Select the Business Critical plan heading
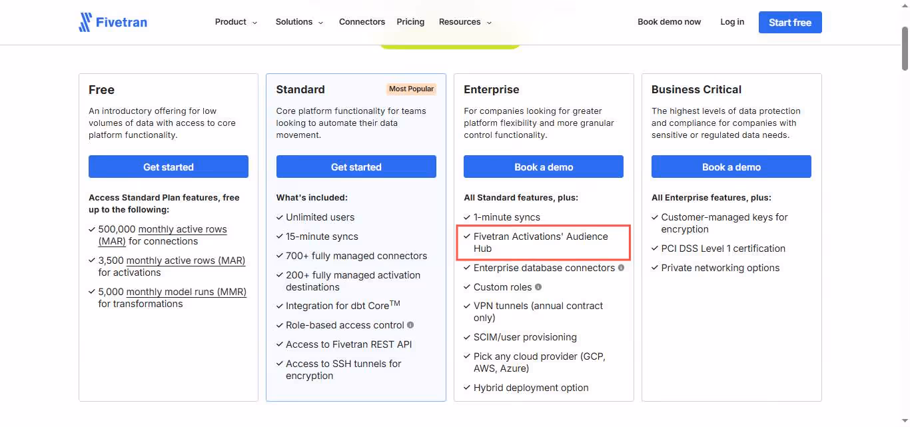The width and height of the screenshot is (910, 427). tap(696, 89)
